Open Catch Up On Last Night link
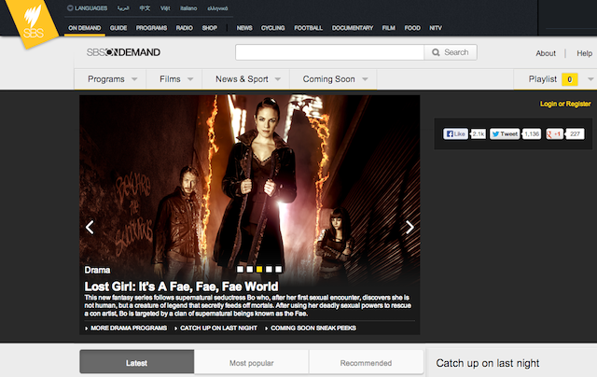Viewport: 597px width, 377px height. (218, 328)
